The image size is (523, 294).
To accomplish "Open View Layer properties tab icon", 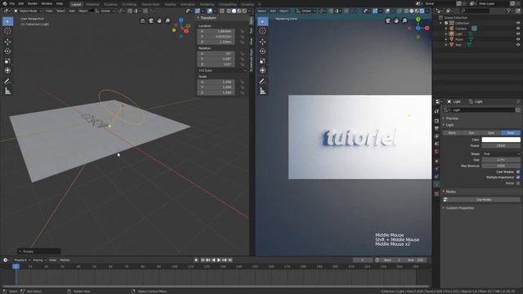I will tap(436, 136).
